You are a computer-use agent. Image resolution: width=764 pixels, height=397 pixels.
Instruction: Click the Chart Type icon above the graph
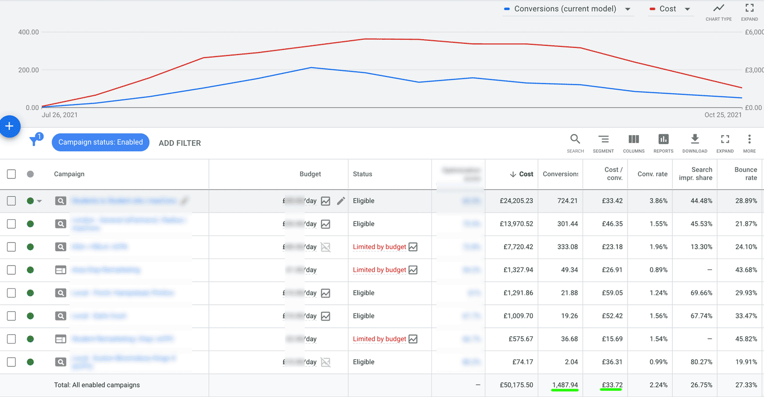click(x=718, y=8)
